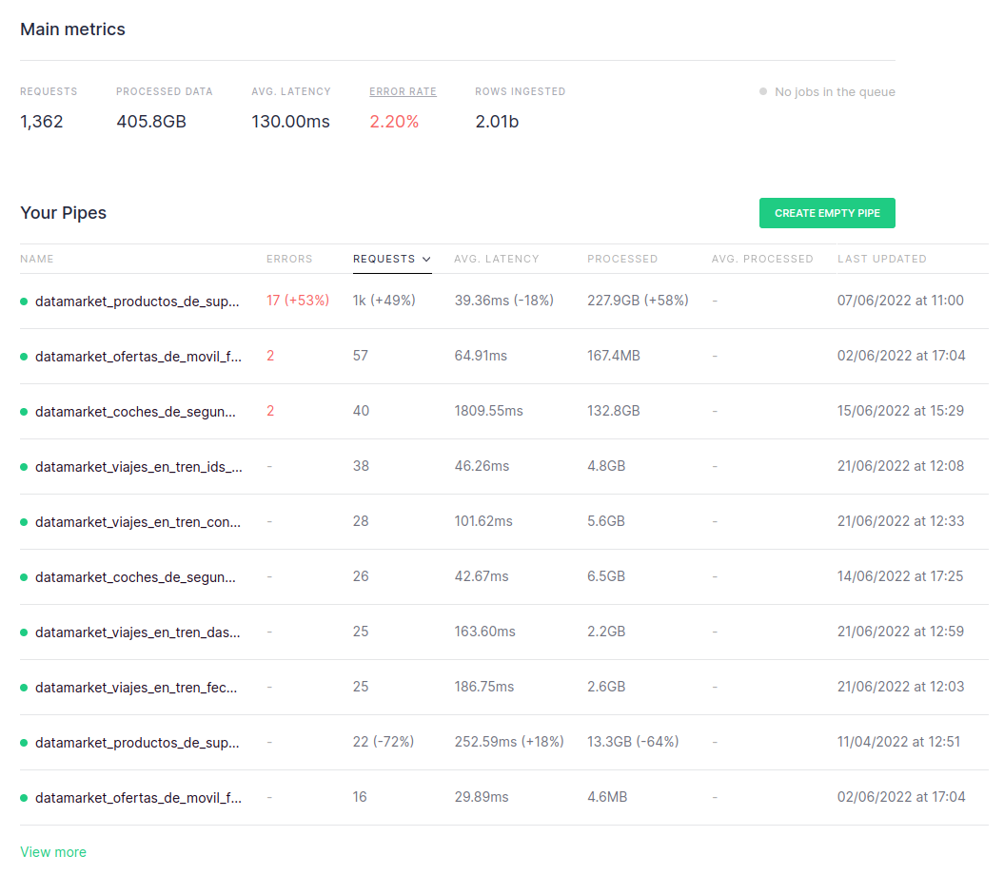Click the CREATE EMPTY PIPE button
This screenshot has width=1004, height=875.
[826, 213]
